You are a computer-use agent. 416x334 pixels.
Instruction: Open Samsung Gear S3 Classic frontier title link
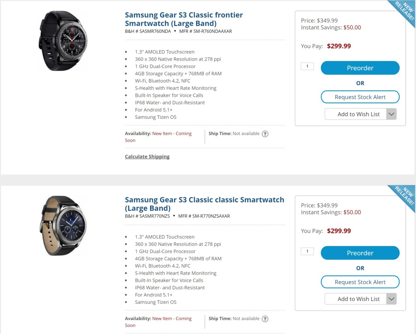[184, 19]
